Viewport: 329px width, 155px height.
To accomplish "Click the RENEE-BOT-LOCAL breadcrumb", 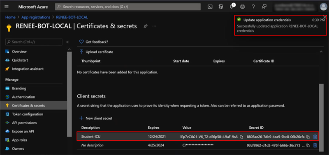I will 72,17.
